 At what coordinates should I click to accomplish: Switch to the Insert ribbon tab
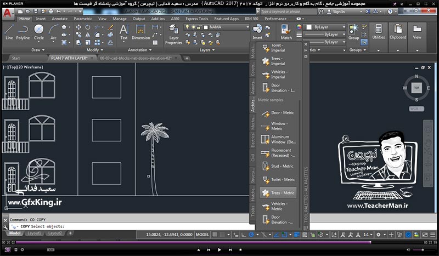click(x=41, y=19)
